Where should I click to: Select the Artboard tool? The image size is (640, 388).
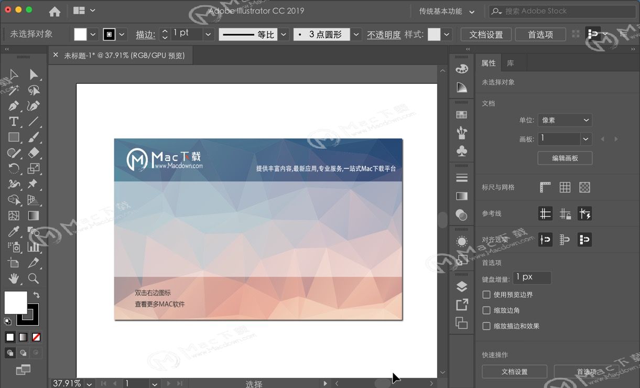[x=14, y=263]
